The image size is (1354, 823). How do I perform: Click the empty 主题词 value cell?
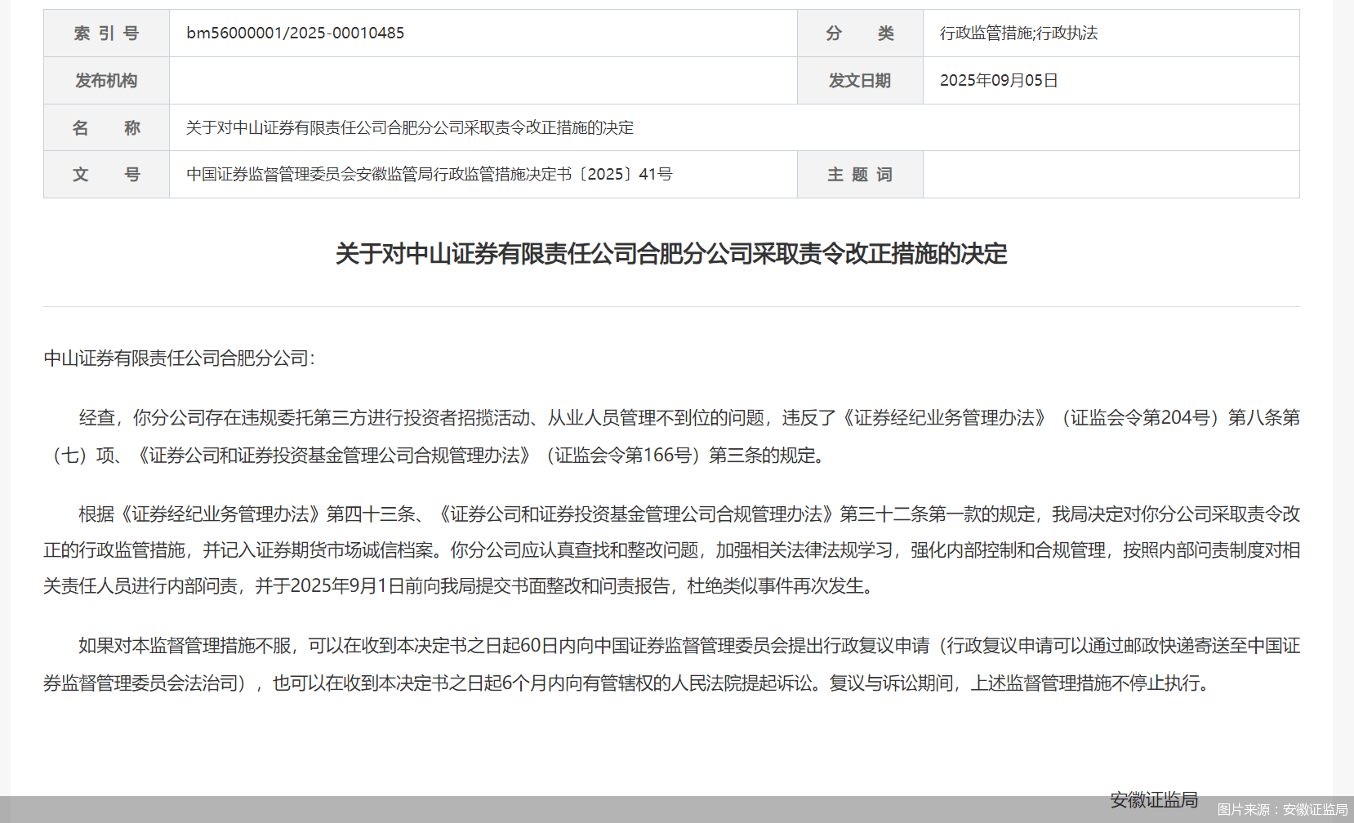coord(1111,174)
